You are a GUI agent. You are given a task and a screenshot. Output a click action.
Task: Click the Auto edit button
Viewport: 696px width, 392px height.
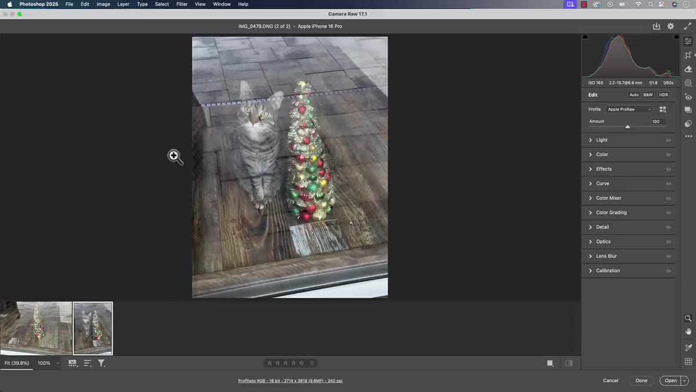[x=634, y=95]
